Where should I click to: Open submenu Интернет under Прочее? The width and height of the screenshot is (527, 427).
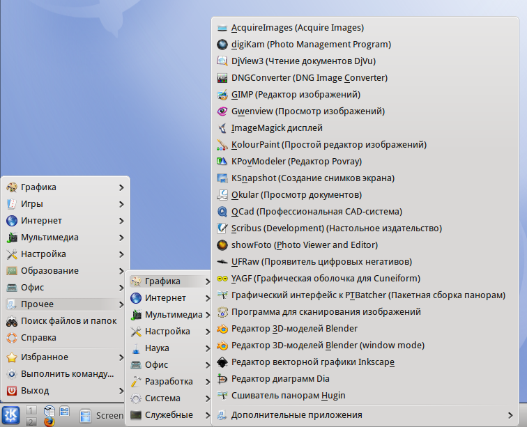[169, 298]
